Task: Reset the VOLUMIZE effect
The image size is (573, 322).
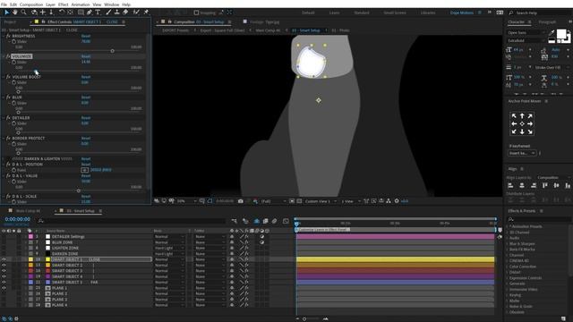Action: (86, 56)
